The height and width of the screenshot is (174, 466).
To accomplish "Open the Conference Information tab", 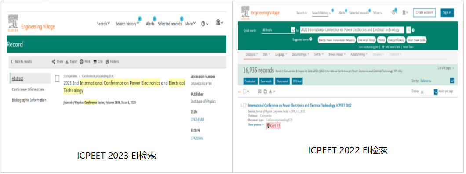I will [28, 89].
